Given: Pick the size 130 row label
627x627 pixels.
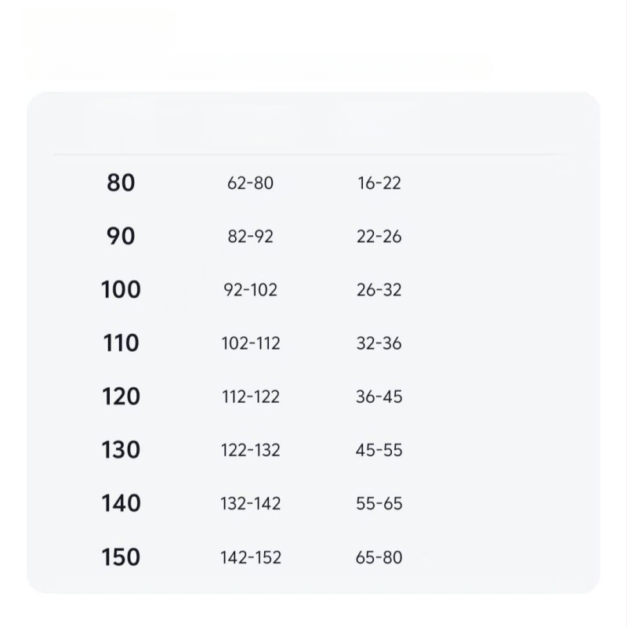Looking at the screenshot, I should click(x=121, y=450).
